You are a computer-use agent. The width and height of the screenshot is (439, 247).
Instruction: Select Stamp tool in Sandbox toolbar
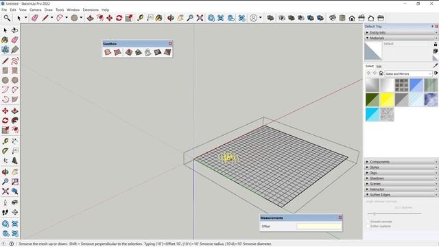(x=139, y=52)
